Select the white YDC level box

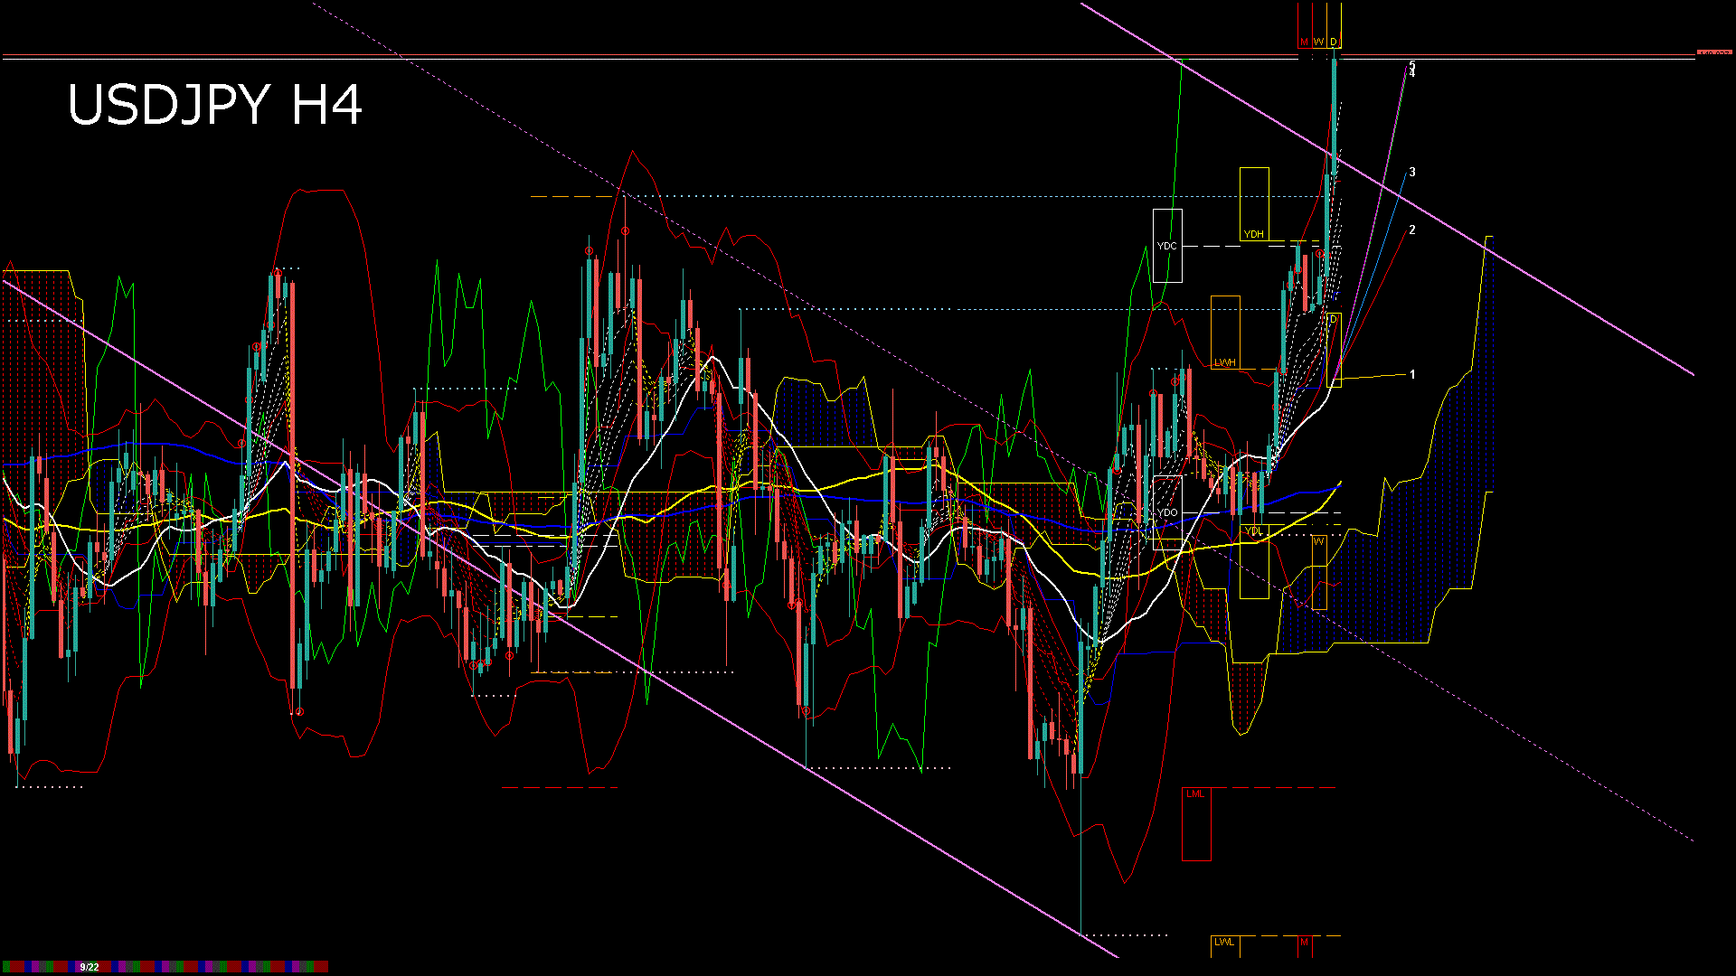click(x=1167, y=246)
